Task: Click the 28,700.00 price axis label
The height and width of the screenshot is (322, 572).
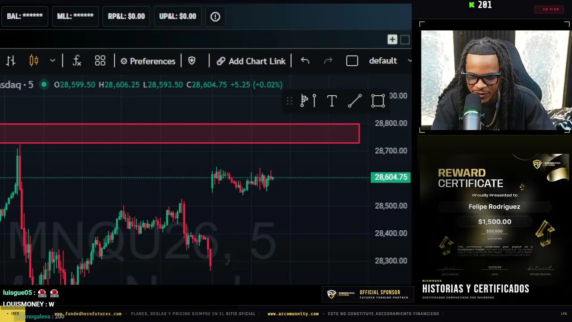Action: [x=391, y=151]
